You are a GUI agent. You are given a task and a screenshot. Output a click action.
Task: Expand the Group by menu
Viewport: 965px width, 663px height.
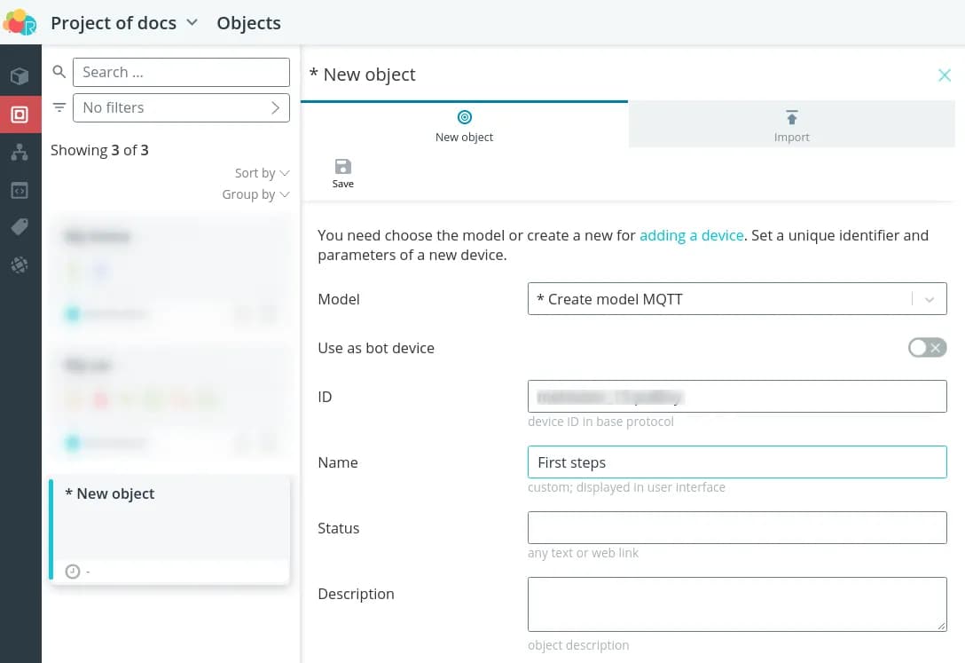[x=255, y=194]
